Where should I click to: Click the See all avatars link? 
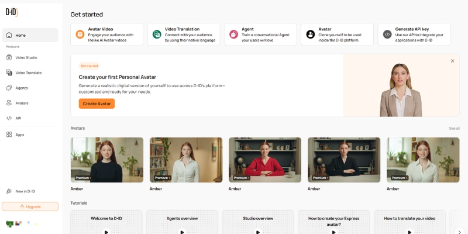(x=454, y=128)
